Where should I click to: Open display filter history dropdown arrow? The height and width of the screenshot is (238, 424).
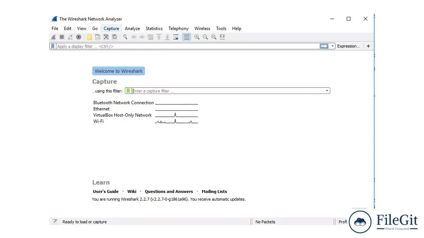pos(333,46)
